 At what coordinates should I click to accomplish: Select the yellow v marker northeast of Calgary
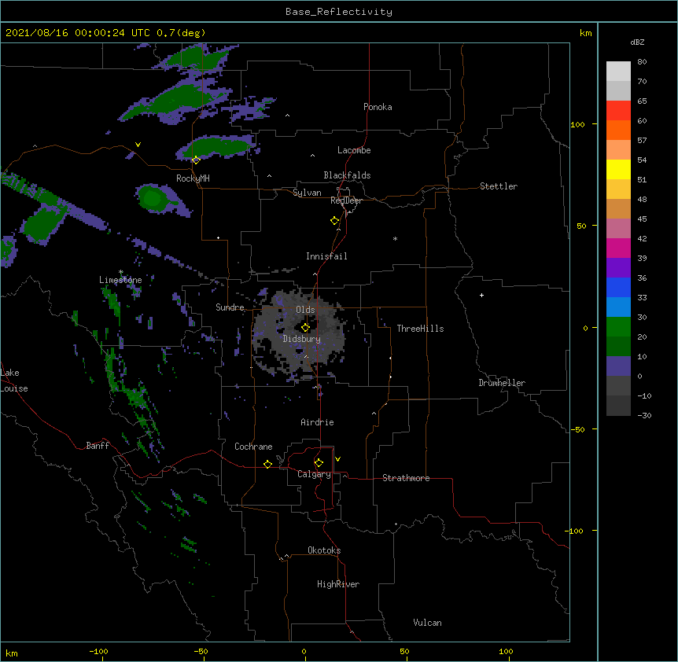(x=337, y=459)
